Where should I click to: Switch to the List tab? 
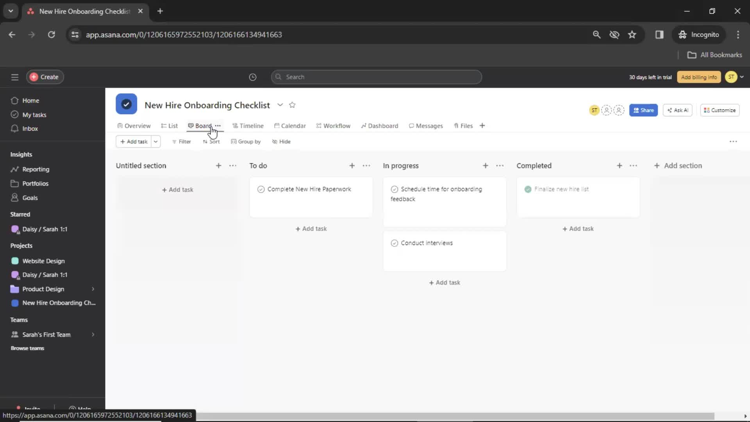pos(173,126)
